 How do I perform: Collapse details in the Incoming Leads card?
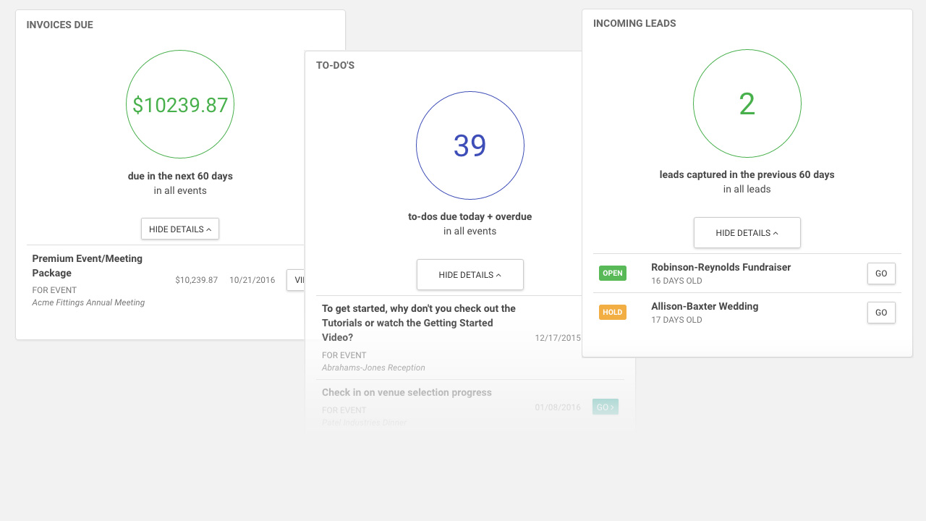click(x=747, y=233)
